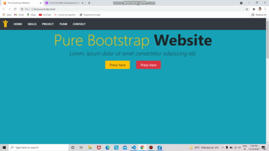Go to the TEAM nav link

click(x=63, y=24)
